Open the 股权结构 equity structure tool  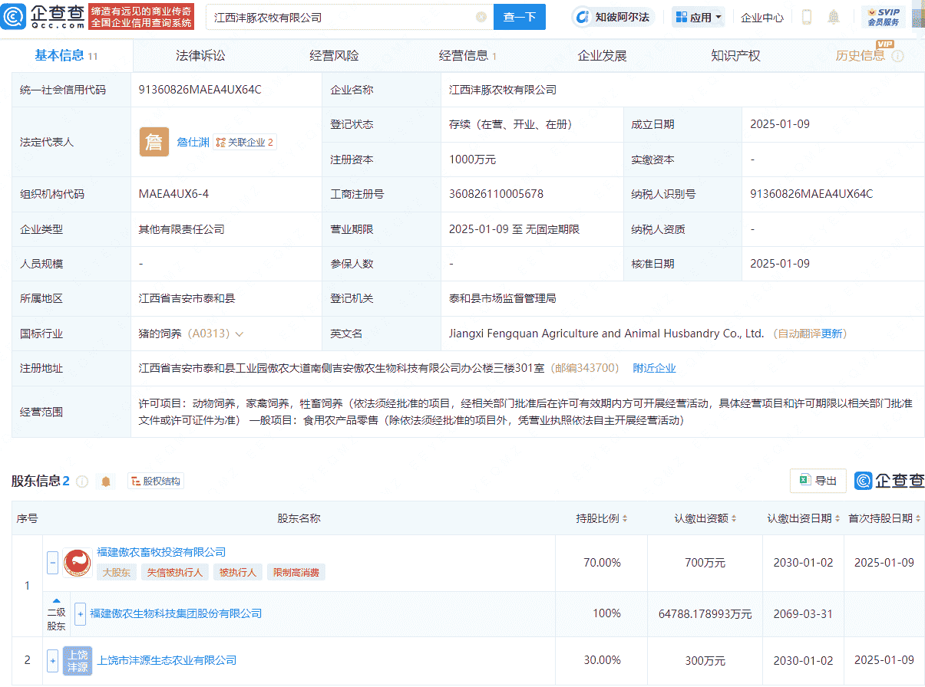pyautogui.click(x=155, y=481)
